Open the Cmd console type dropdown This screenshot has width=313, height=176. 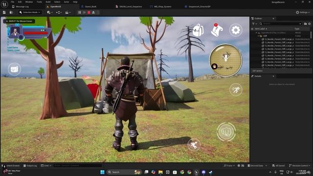click(x=46, y=166)
